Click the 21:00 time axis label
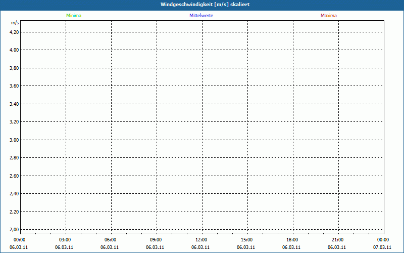Image resolution: width=404 pixels, height=253 pixels. tap(337, 240)
